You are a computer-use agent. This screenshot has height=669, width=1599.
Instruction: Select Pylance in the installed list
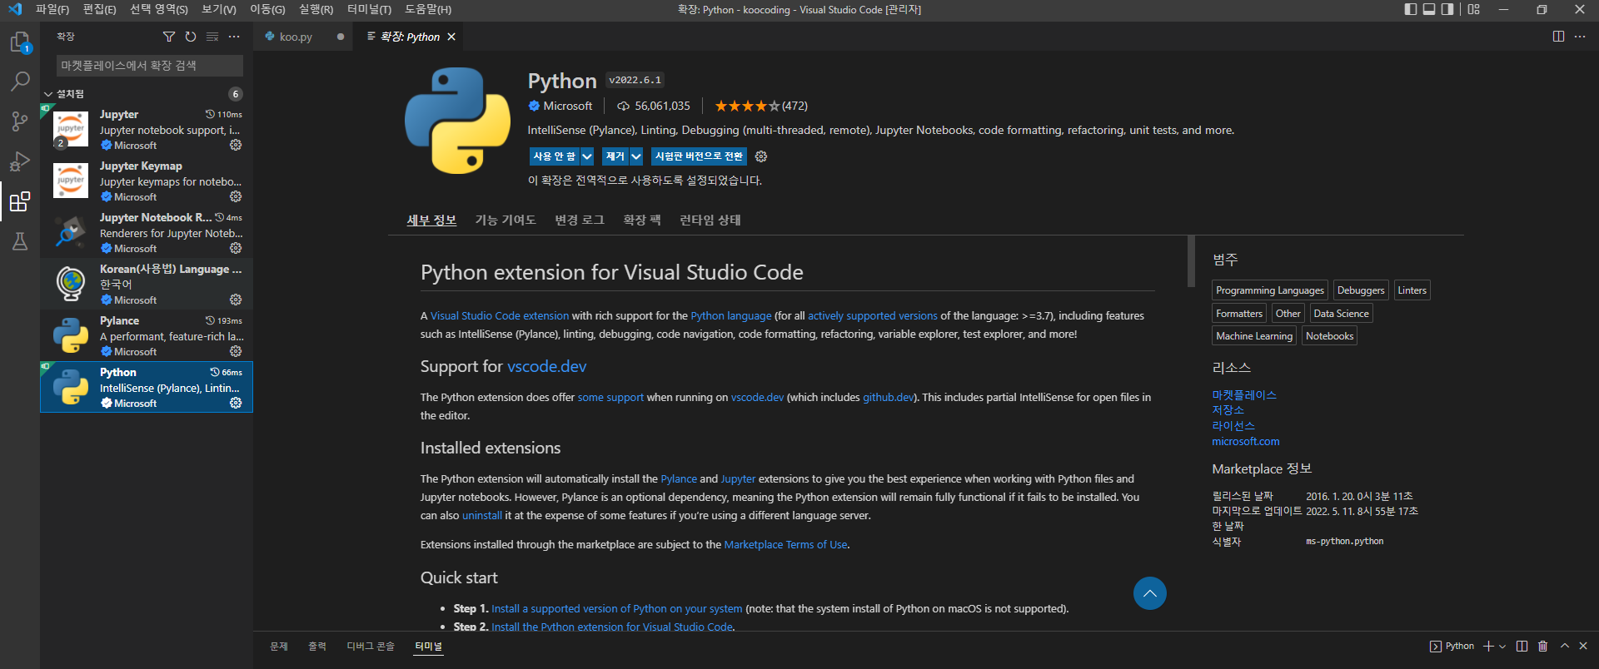pyautogui.click(x=147, y=335)
